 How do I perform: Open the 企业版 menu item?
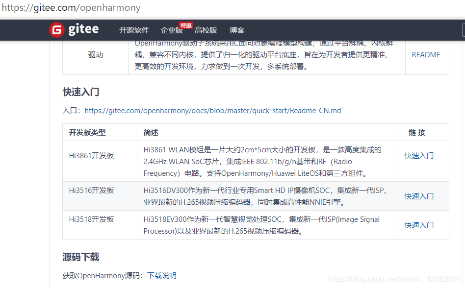tap(171, 30)
